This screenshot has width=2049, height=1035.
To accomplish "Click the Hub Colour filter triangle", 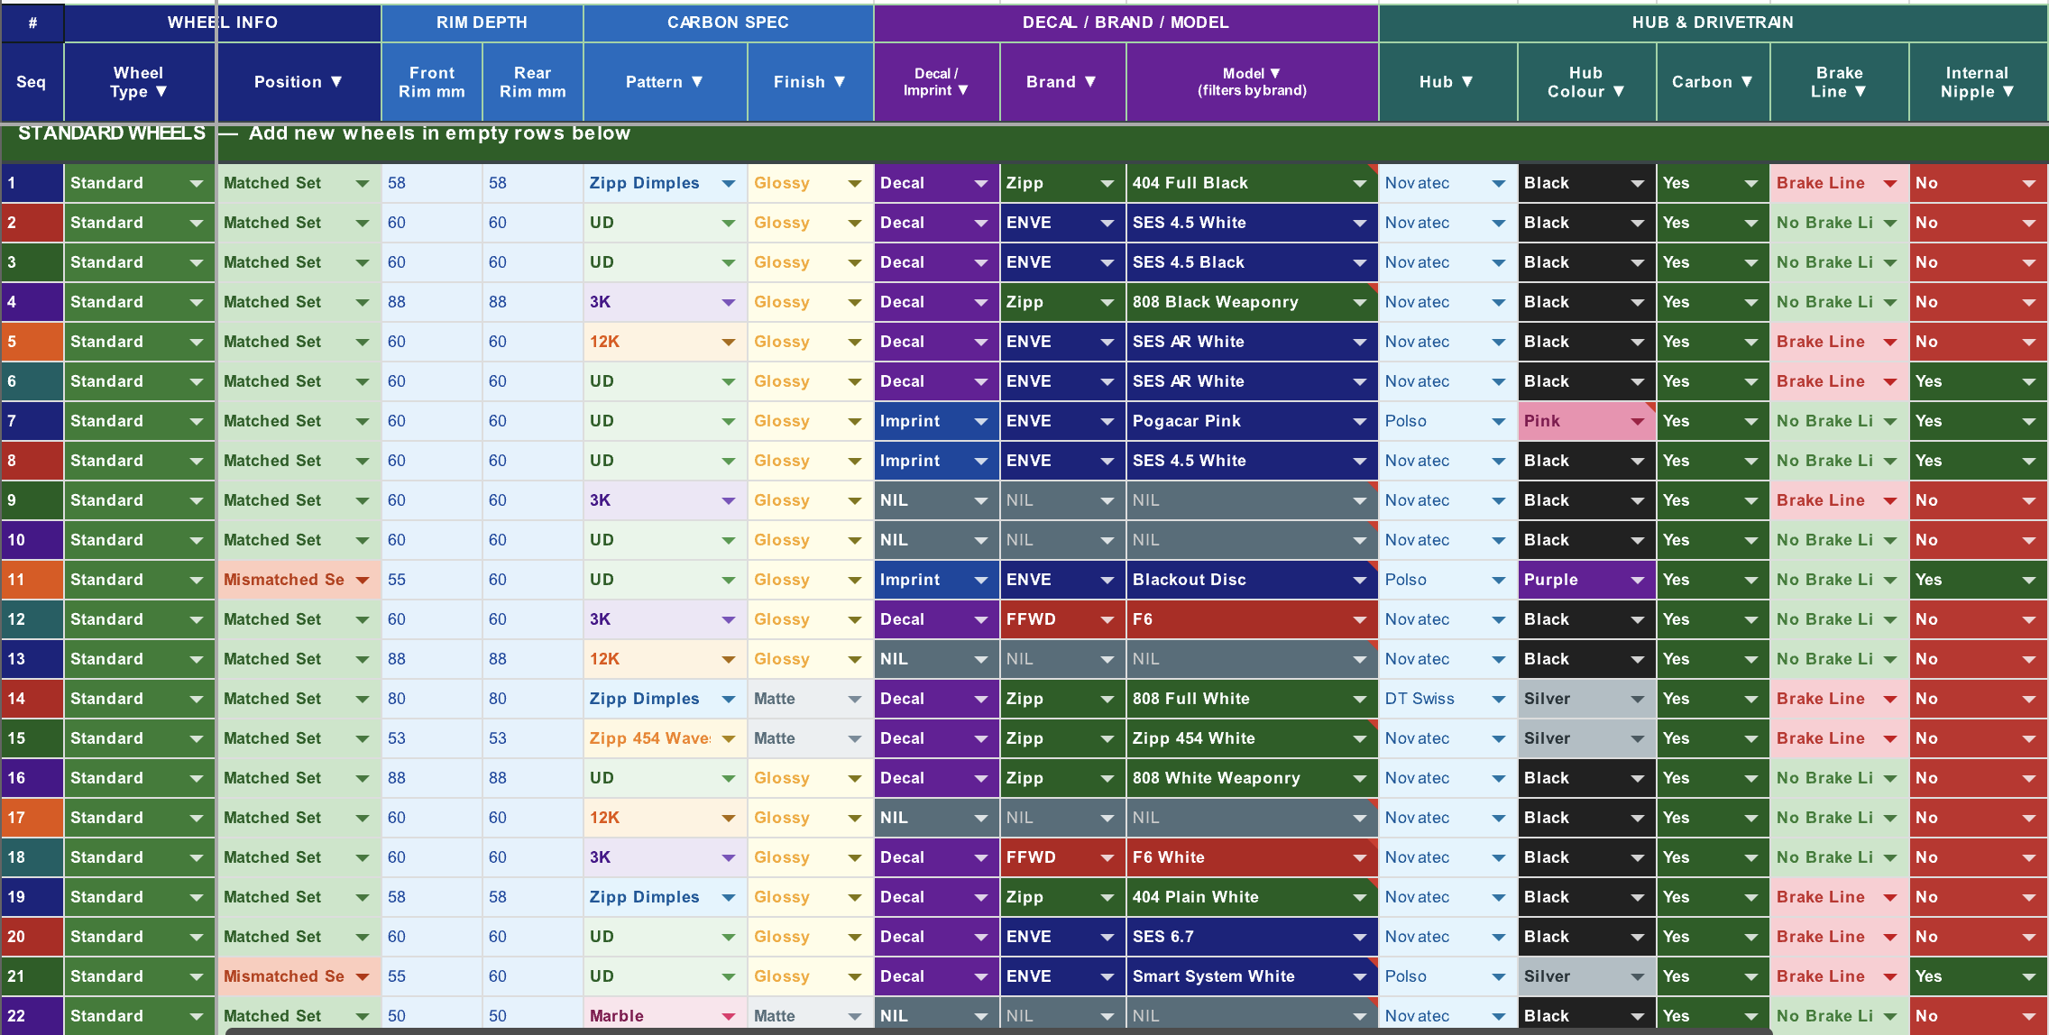I will [x=1619, y=91].
